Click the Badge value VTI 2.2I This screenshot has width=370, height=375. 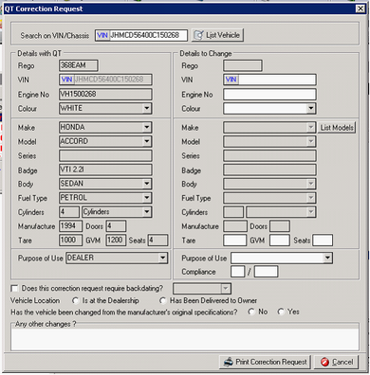click(105, 170)
